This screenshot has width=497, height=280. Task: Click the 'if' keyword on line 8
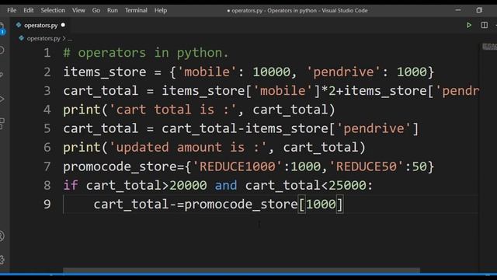point(71,185)
